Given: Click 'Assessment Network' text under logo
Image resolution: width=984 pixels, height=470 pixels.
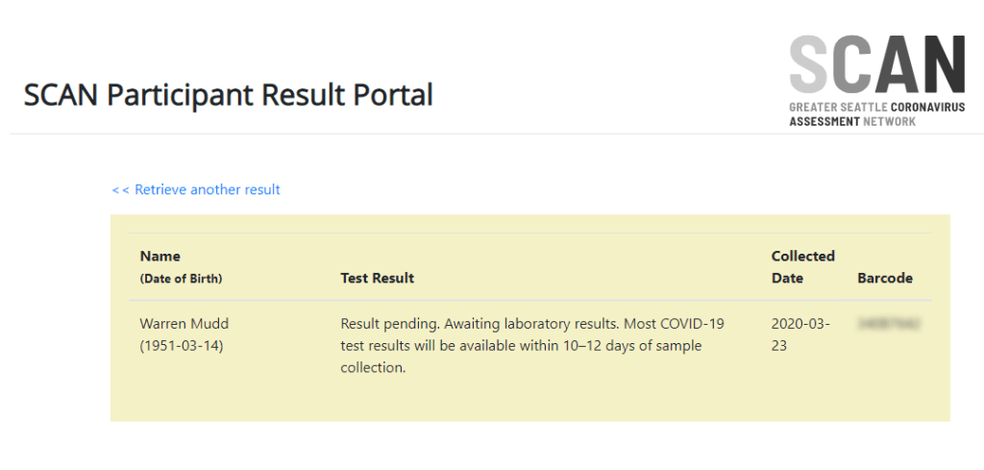Looking at the screenshot, I should 852,122.
